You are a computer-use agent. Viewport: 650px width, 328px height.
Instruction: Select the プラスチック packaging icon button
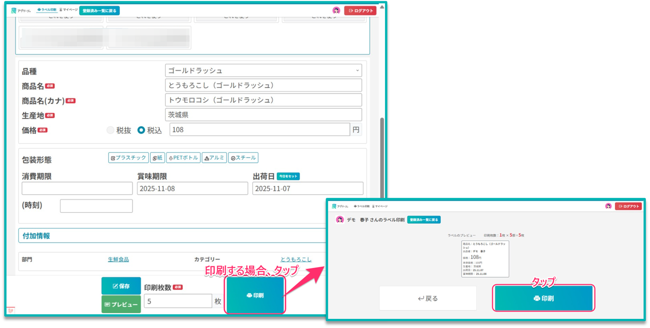click(x=128, y=158)
